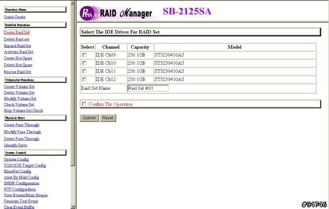
Task: Click the Reset button
Action: coord(108,118)
